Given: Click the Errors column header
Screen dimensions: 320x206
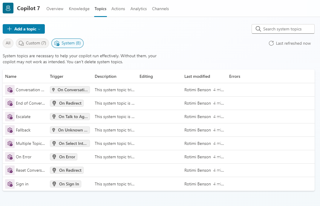Looking at the screenshot, I should (x=235, y=76).
